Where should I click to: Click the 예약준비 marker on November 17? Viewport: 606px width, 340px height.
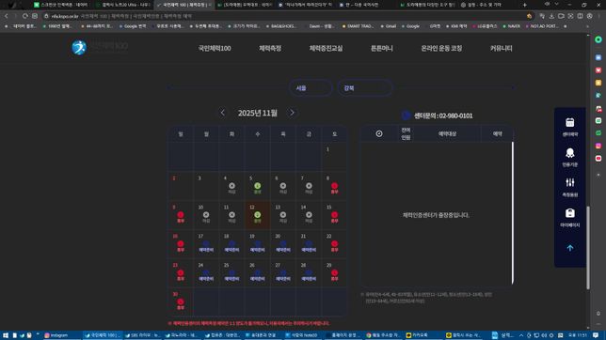click(x=206, y=246)
